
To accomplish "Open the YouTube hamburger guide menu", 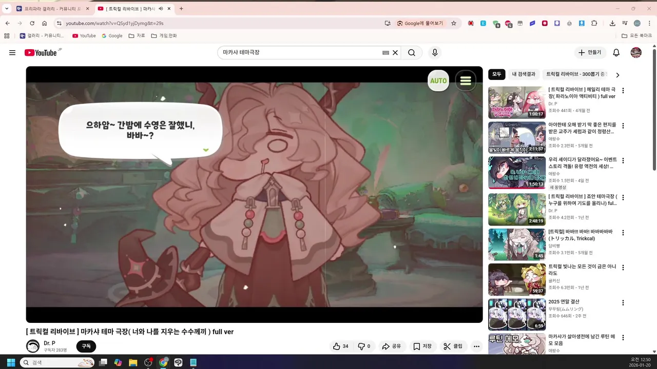I will pyautogui.click(x=12, y=53).
